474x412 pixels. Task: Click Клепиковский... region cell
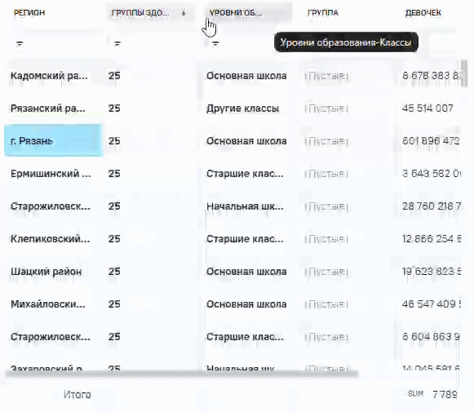(51, 239)
